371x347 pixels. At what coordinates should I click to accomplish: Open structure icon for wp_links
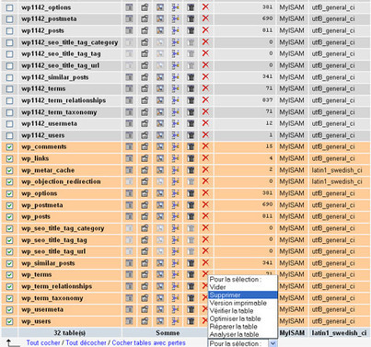pyautogui.click(x=145, y=158)
